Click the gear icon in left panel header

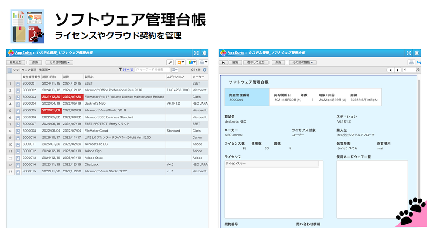[204, 53]
